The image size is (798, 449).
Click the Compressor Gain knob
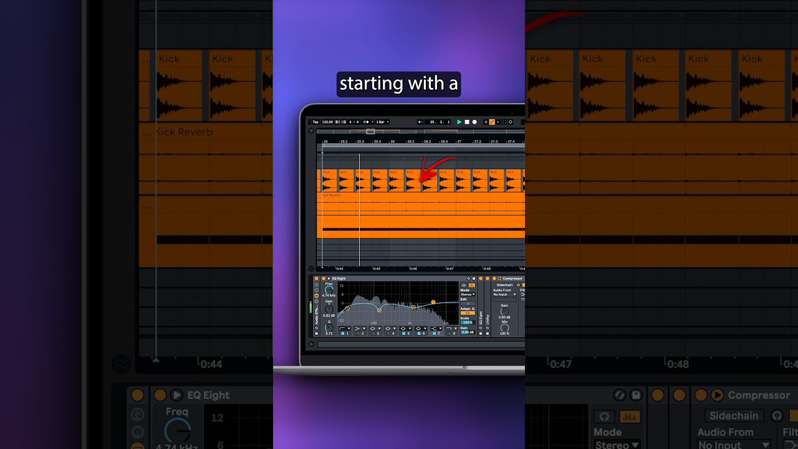tap(504, 311)
